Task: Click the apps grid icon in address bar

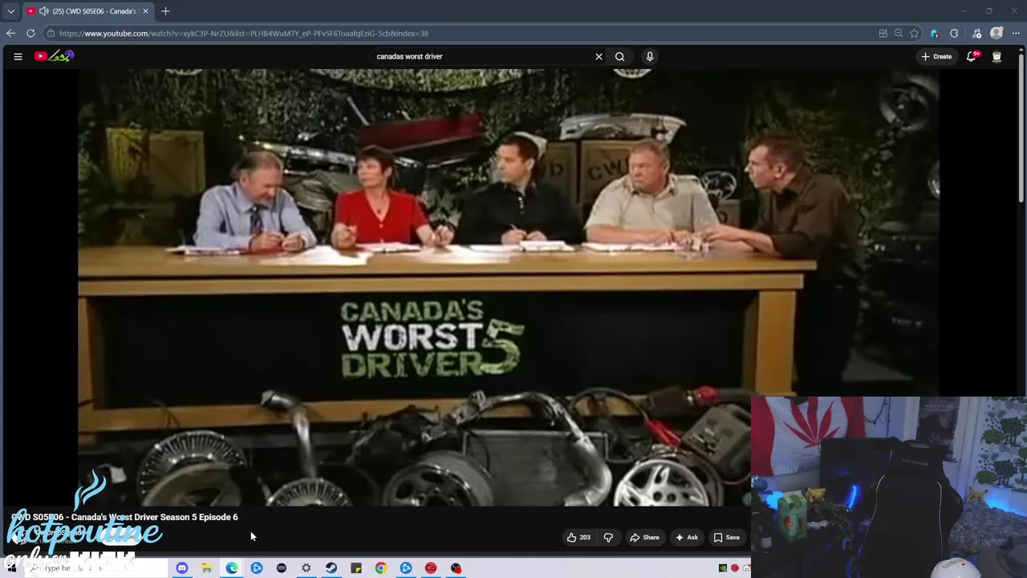Action: tap(883, 34)
